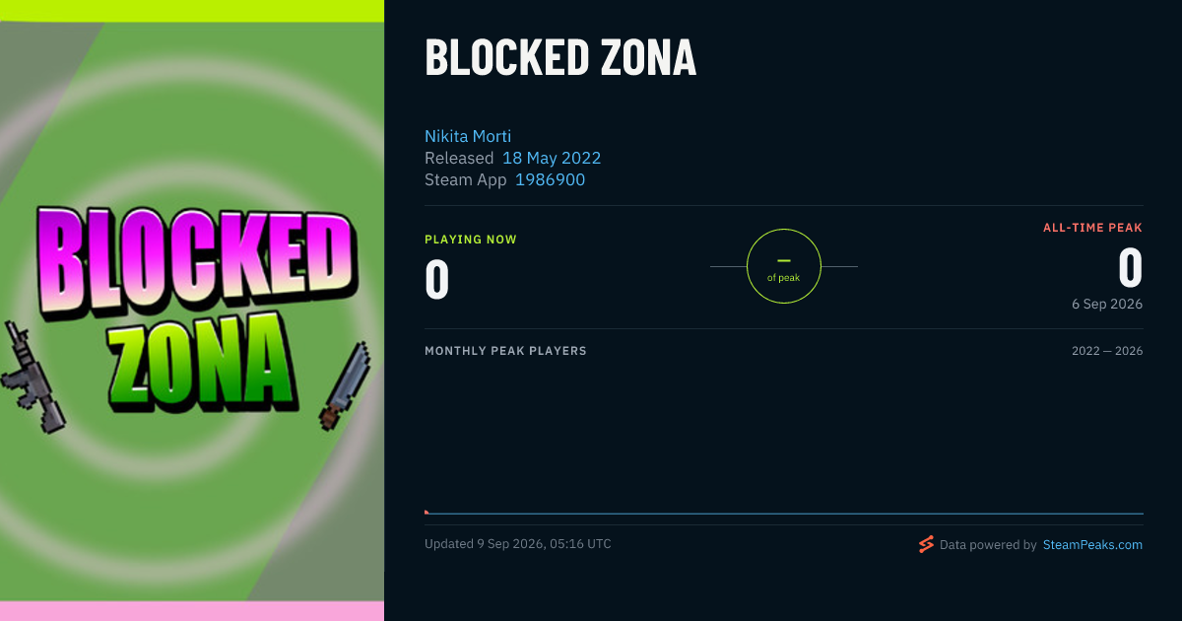Click the 2022 — 2026 year range
This screenshot has height=621, width=1182.
[x=1107, y=351]
